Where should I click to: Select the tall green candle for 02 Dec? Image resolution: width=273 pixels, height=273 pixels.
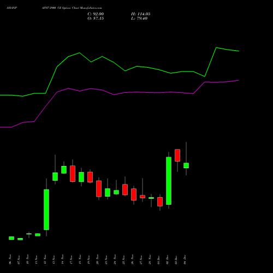pos(169,181)
